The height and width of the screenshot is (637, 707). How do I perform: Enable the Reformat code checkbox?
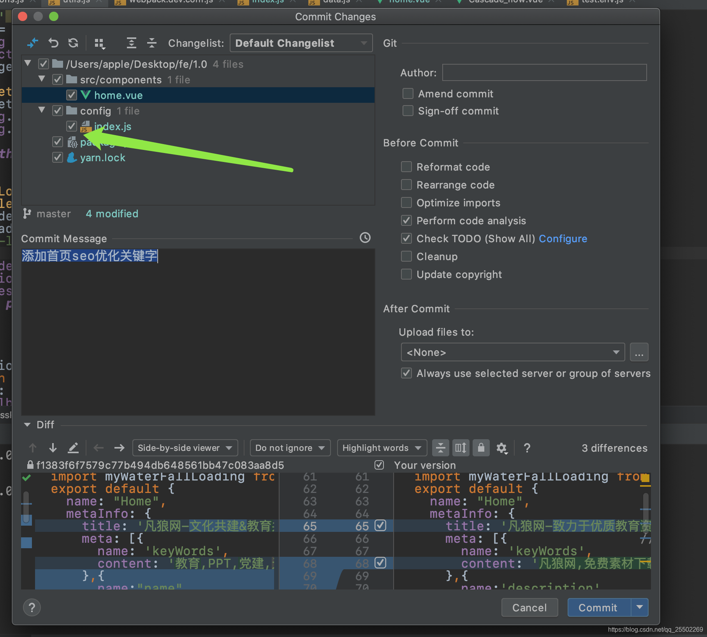click(406, 167)
